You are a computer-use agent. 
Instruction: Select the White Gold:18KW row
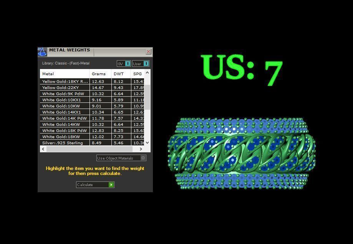(92, 137)
